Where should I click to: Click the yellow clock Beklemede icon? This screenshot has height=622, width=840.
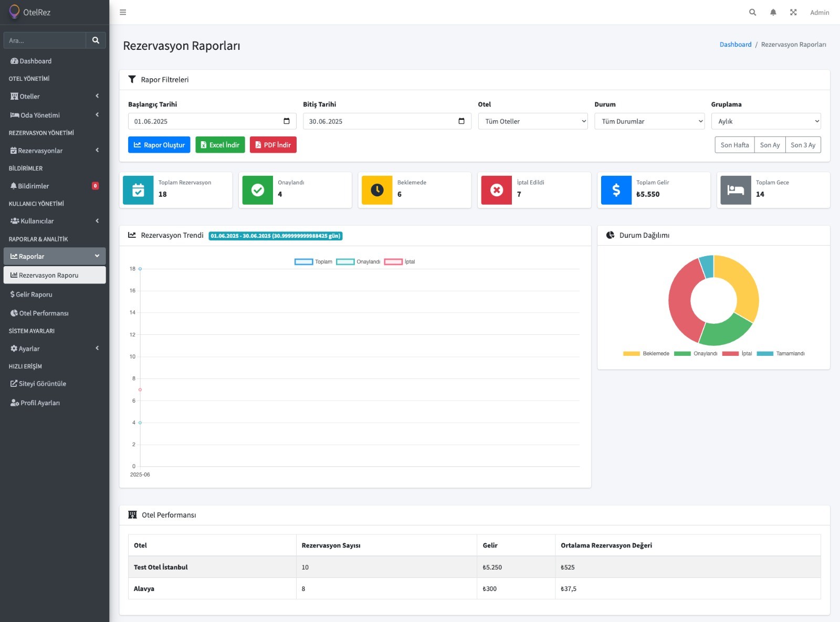point(377,190)
